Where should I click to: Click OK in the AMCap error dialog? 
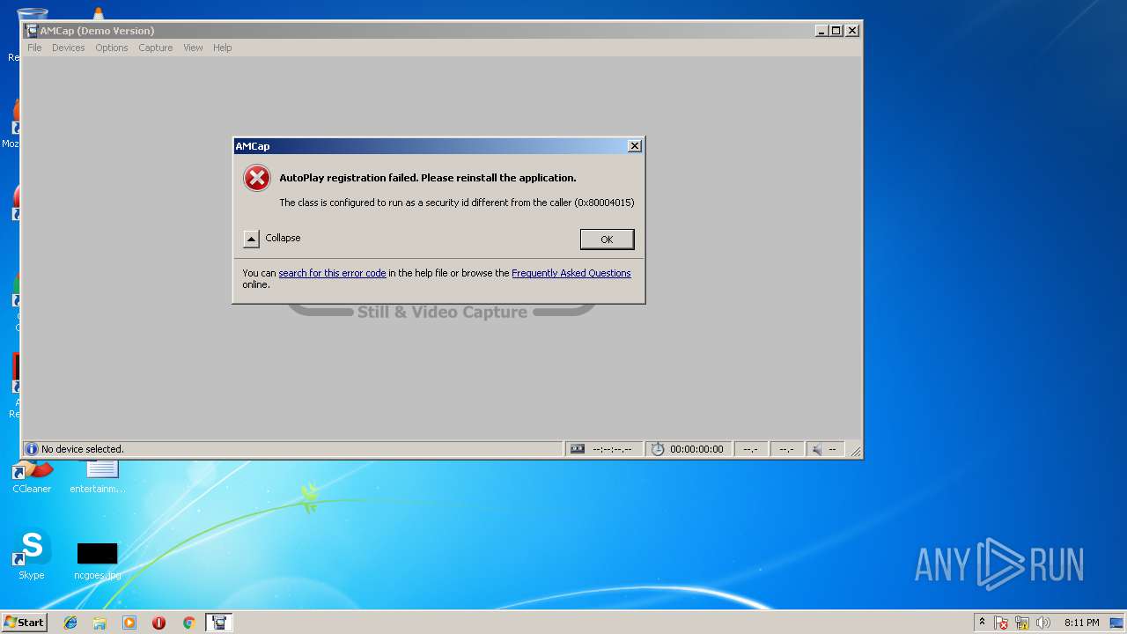607,240
